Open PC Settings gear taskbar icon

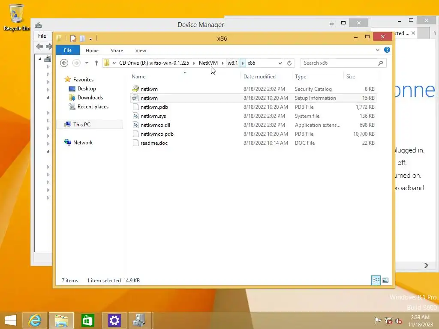pyautogui.click(x=114, y=320)
